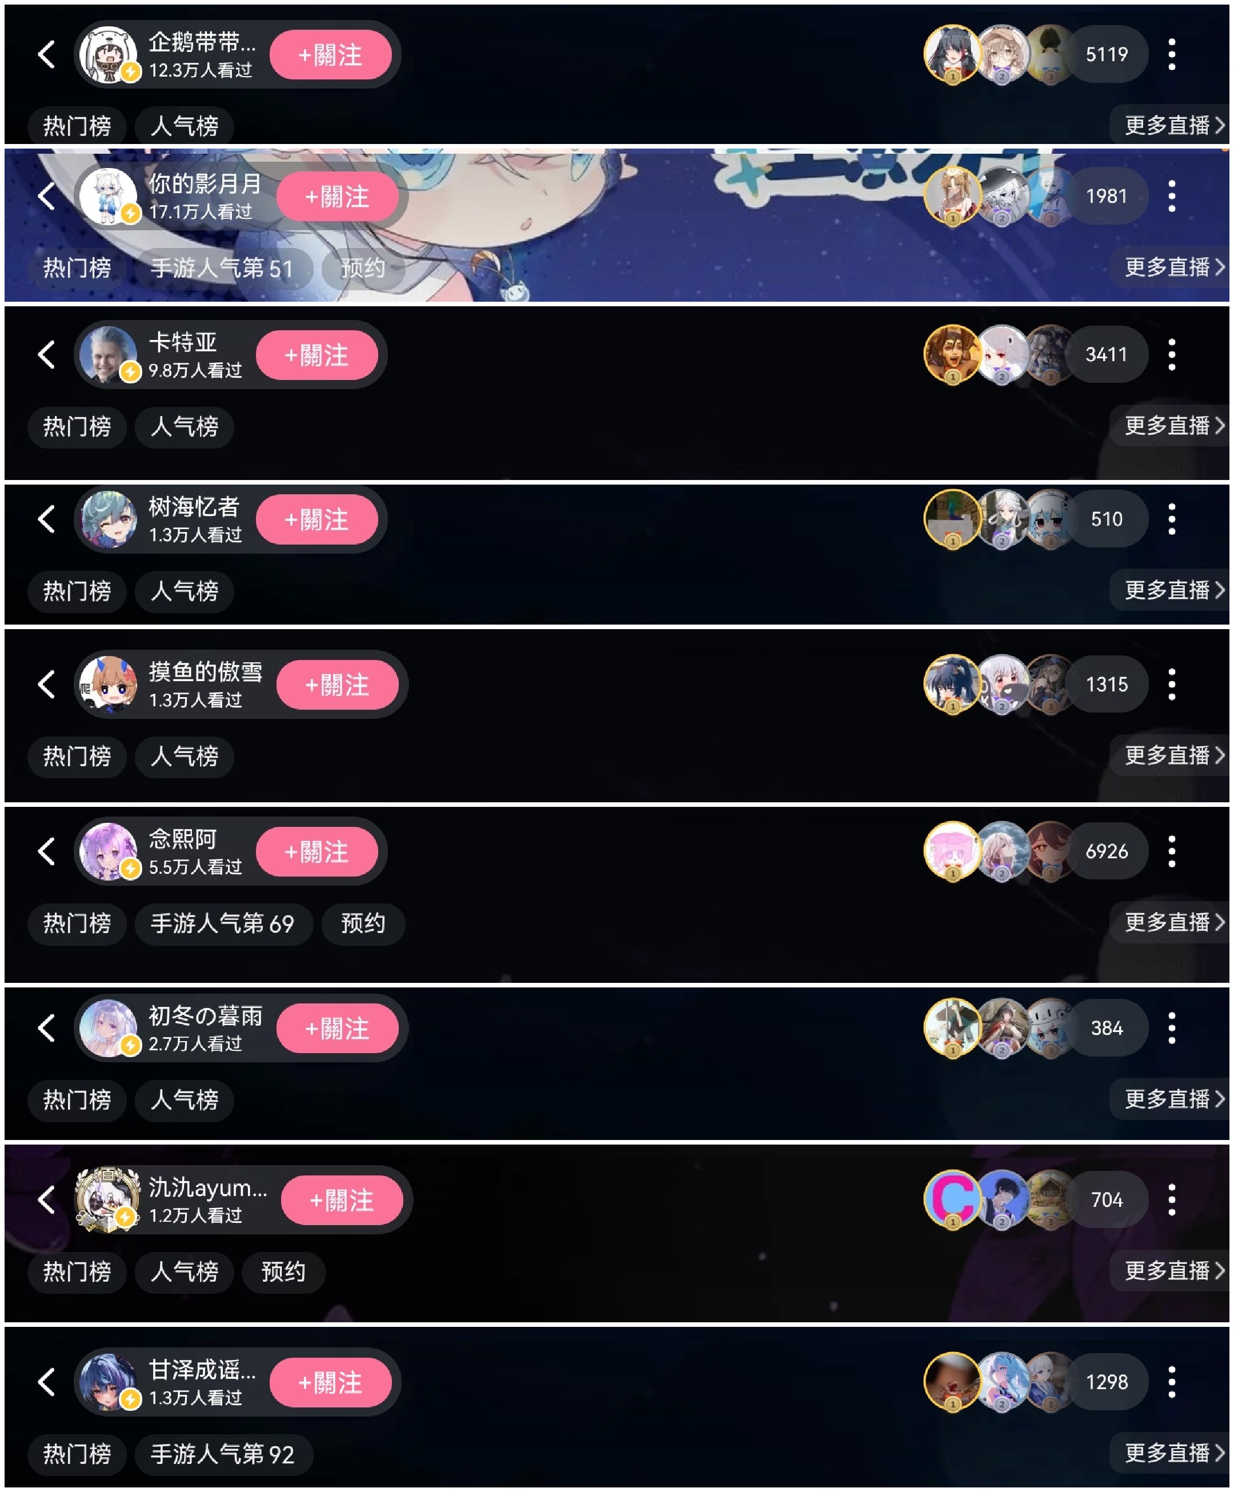Screen dimensions: 1234x1492
Task: Follow 念熙阿 using +關注 button
Action: (x=317, y=851)
